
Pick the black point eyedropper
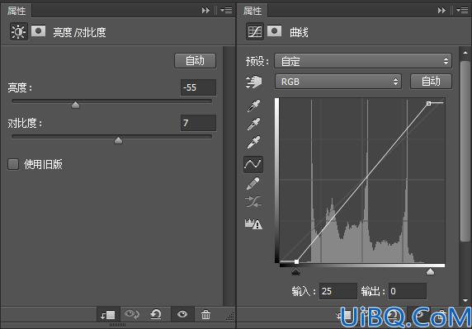[x=253, y=106]
